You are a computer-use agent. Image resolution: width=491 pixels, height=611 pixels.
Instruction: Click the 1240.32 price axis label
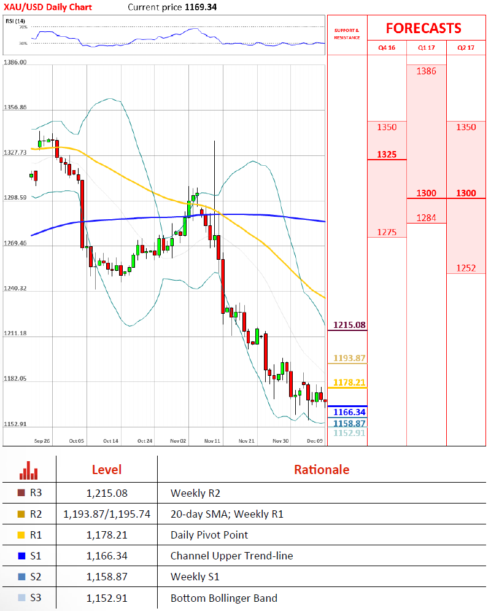(15, 289)
